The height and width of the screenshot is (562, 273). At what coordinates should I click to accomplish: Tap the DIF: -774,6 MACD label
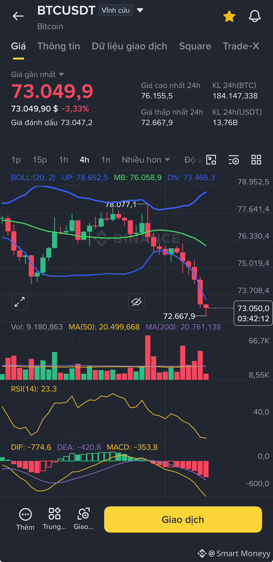pyautogui.click(x=31, y=447)
